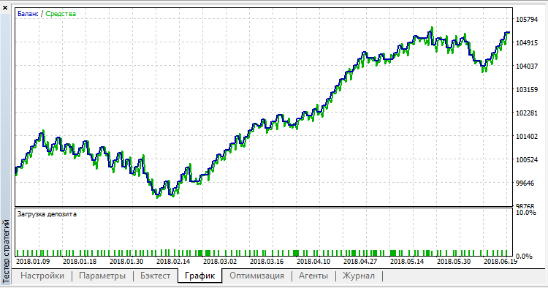
Task: Close the Strategy Tester panel with the X
Action: point(5,7)
